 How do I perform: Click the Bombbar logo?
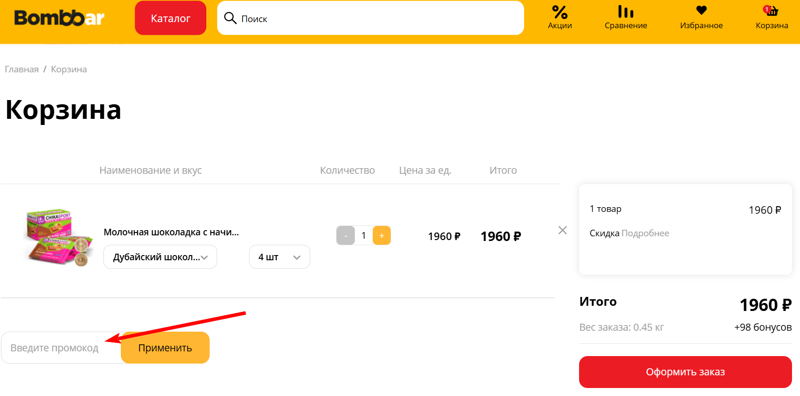pos(59,18)
